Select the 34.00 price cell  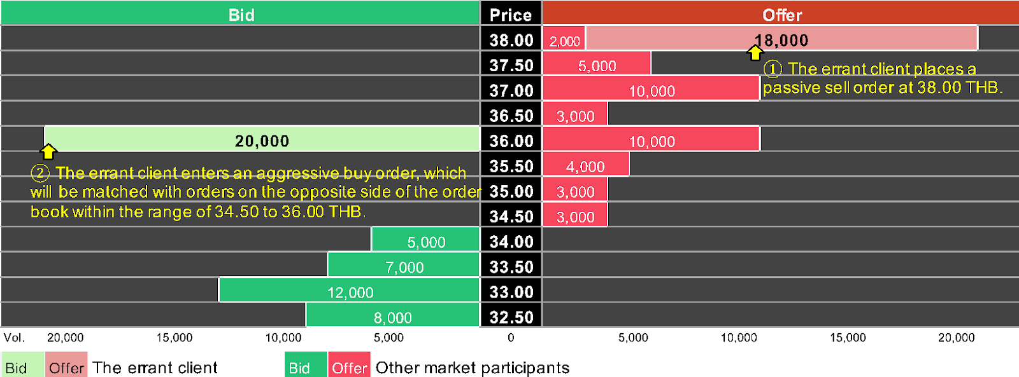[x=511, y=240]
